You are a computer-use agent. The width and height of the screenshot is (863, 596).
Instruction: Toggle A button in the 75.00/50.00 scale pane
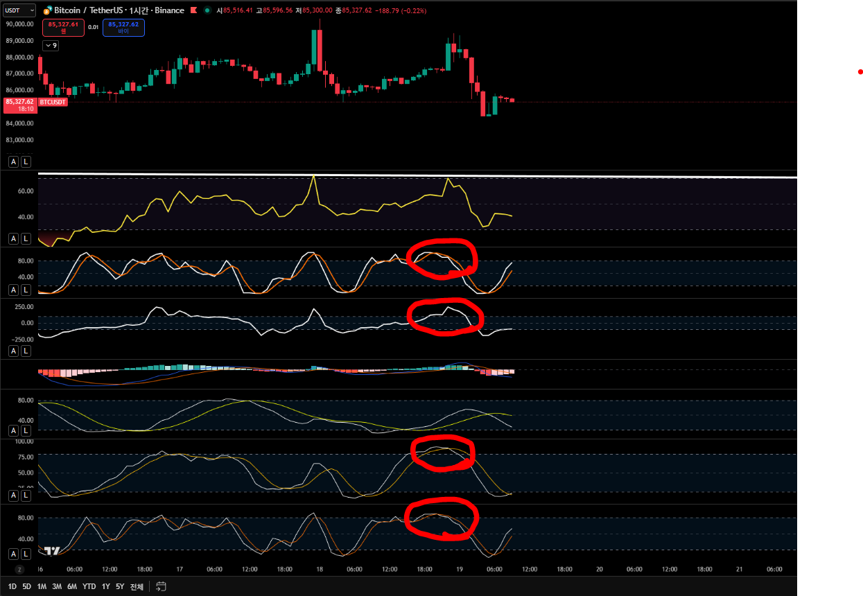coord(13,495)
